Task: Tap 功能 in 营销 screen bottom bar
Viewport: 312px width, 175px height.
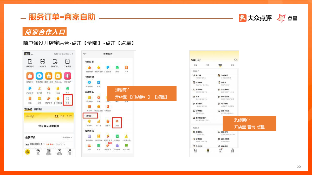Action: coord(208,151)
